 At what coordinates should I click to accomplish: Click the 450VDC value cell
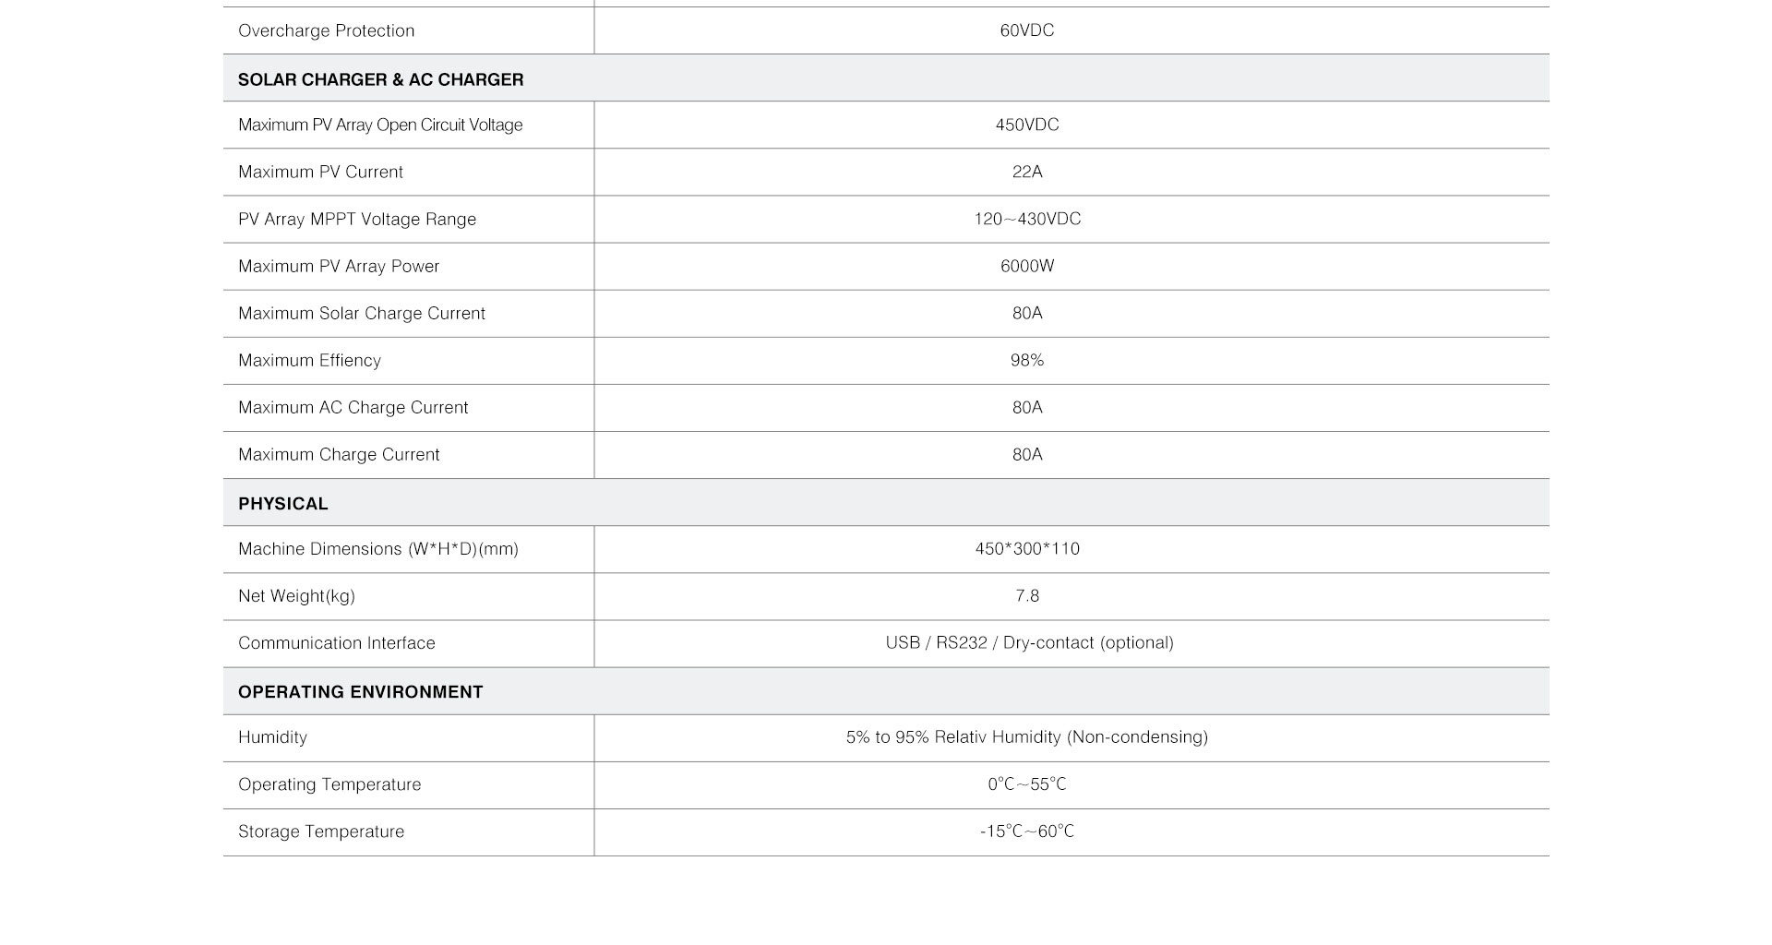click(1026, 125)
